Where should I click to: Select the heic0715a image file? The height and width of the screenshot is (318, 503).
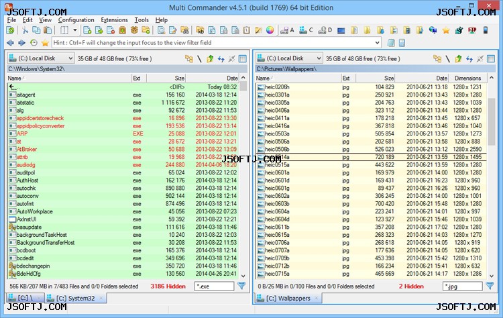coord(372,274)
